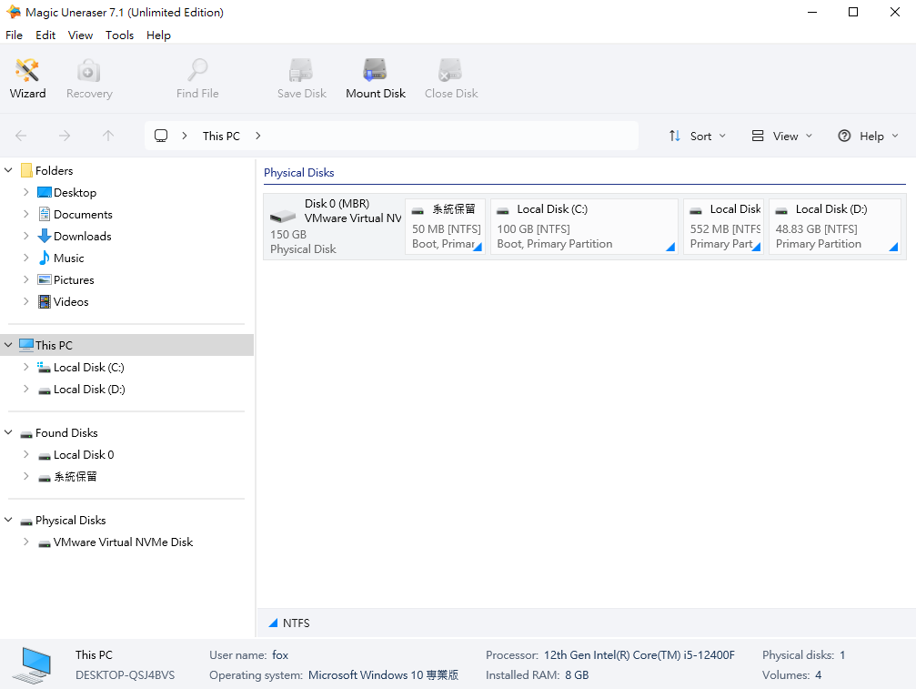Viewport: 916px width, 689px height.
Task: Select the Local Disk (C:) 100 GB partition
Action: [584, 227]
